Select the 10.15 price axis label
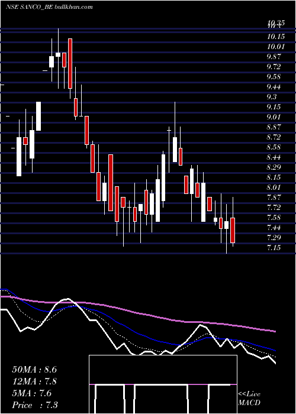Image resolution: width=296 pixels, height=414 pixels. (x=276, y=37)
